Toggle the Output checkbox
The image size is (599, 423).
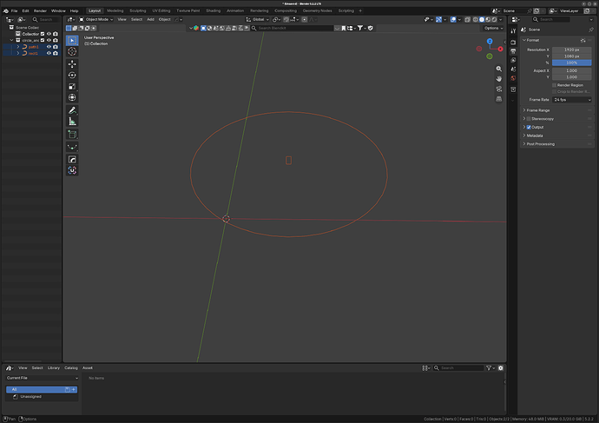(529, 127)
